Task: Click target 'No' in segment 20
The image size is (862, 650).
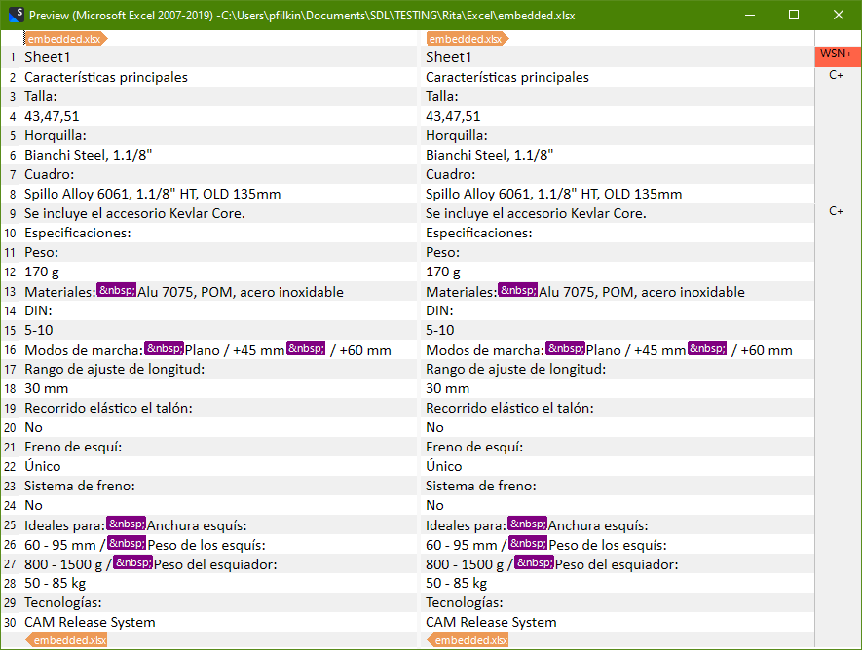Action: 434,428
